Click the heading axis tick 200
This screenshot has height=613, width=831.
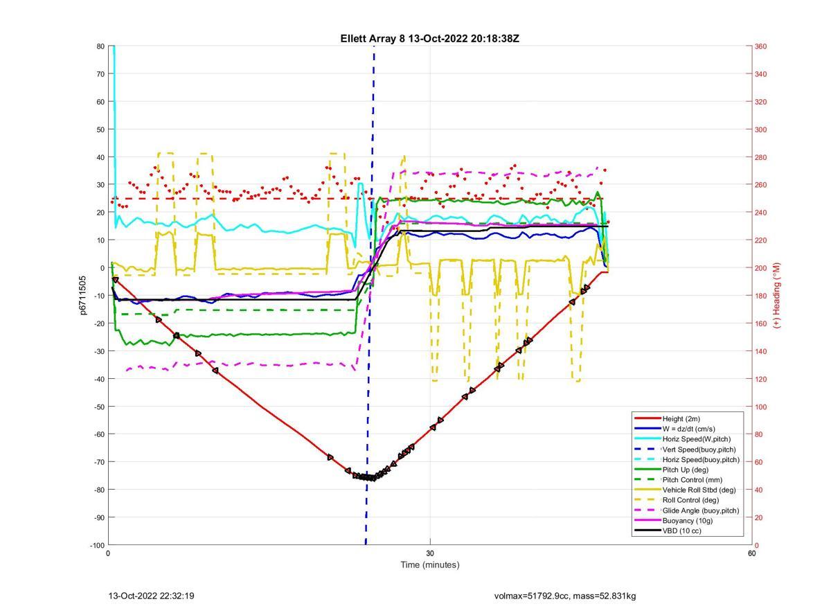point(760,268)
